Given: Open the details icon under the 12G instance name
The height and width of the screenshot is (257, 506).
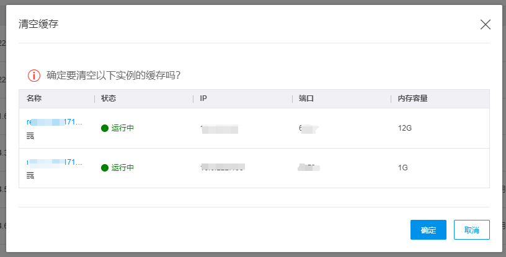Looking at the screenshot, I should pos(30,136).
